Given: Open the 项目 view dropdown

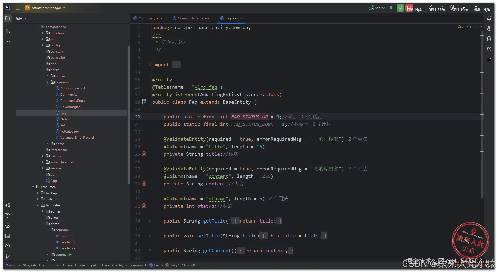Looking at the screenshot, I should pos(21,18).
